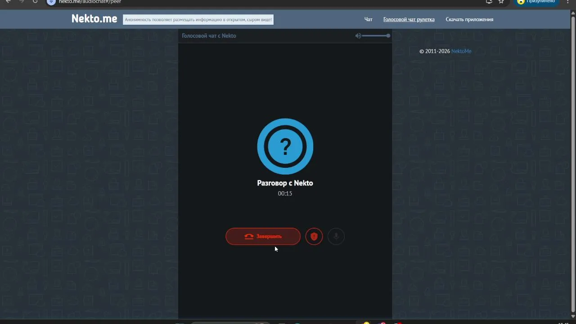Open Скачать приложения page

click(469, 19)
